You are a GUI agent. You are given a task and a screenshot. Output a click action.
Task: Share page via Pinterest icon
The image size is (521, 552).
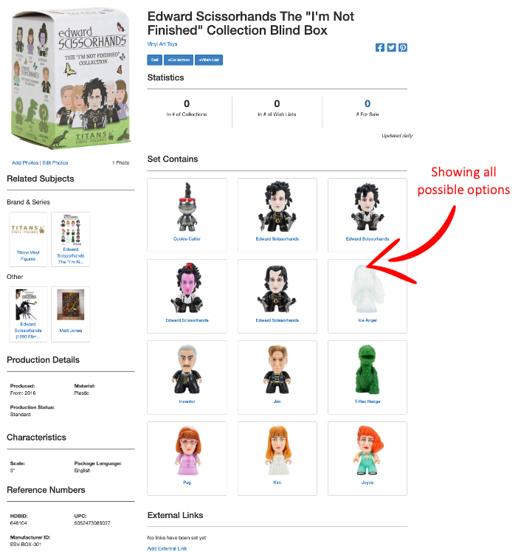(x=403, y=47)
